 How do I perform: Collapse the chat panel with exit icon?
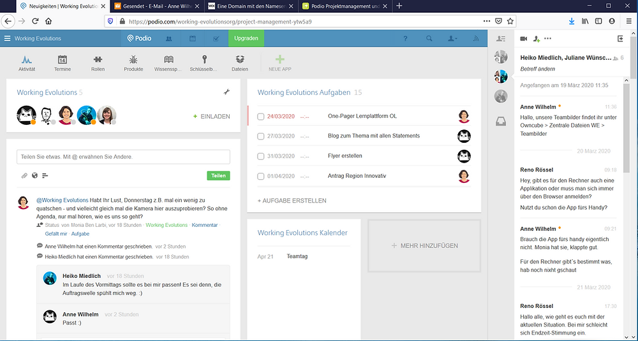coord(621,39)
